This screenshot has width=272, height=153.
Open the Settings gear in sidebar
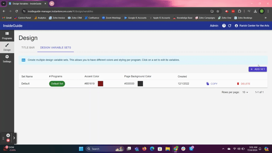[x=7, y=59]
